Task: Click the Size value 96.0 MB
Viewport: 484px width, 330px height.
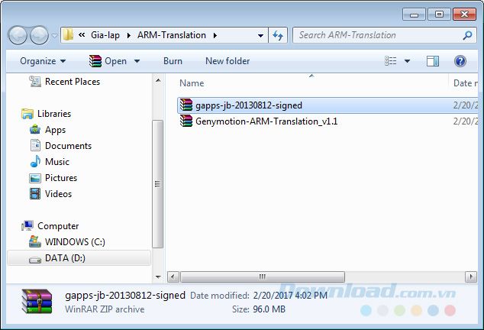Action: (x=269, y=309)
